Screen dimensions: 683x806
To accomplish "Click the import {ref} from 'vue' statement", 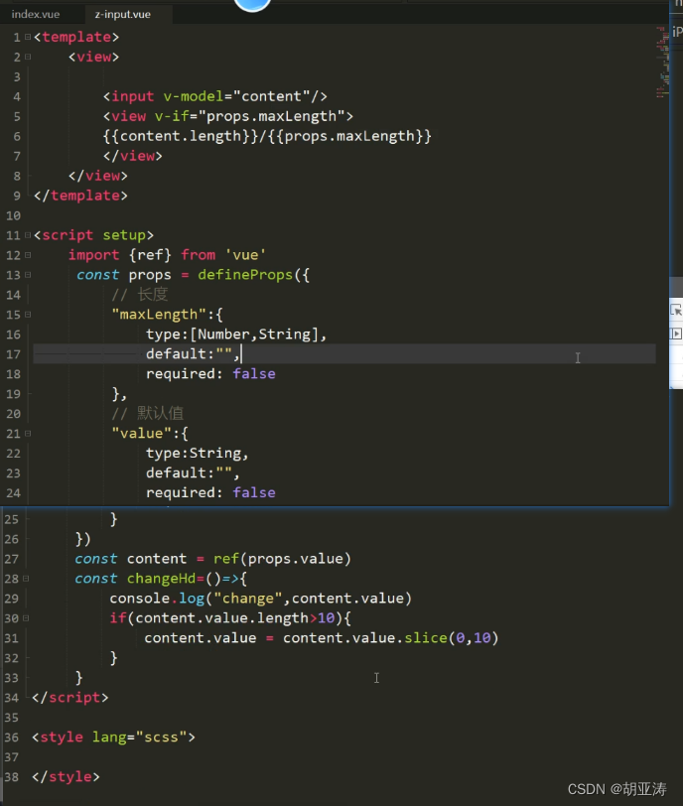I will coord(167,255).
